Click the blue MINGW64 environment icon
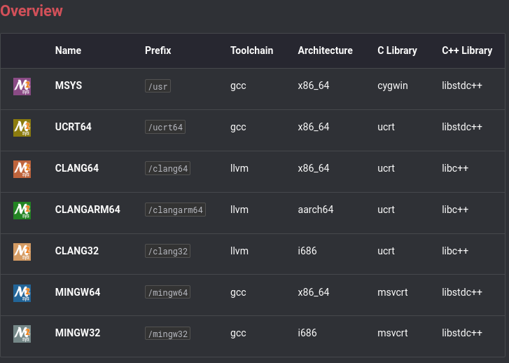Image resolution: width=509 pixels, height=363 pixels. 22,292
